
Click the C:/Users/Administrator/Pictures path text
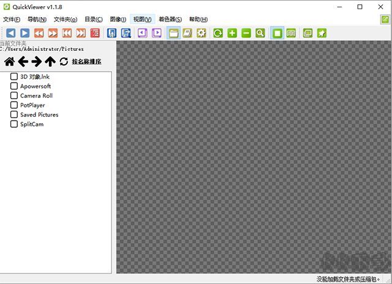coord(42,49)
